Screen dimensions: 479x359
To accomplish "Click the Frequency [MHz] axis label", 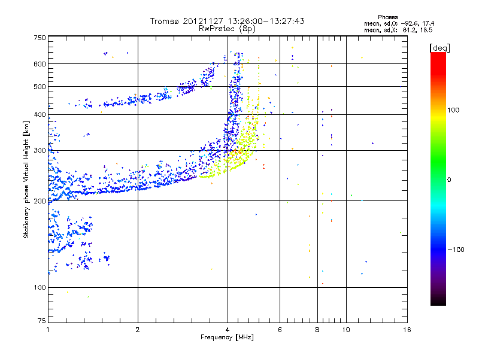I will click(x=228, y=338).
